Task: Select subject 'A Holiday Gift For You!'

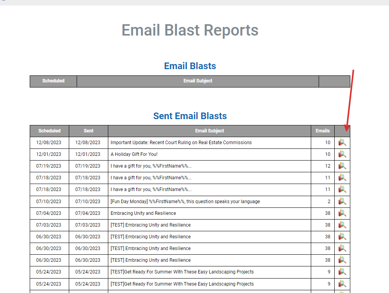Action: coord(134,154)
